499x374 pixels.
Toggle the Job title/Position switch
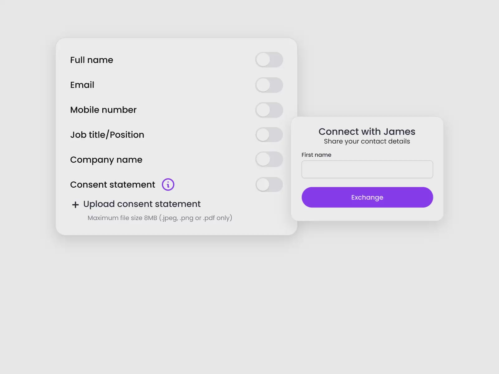[x=269, y=135]
